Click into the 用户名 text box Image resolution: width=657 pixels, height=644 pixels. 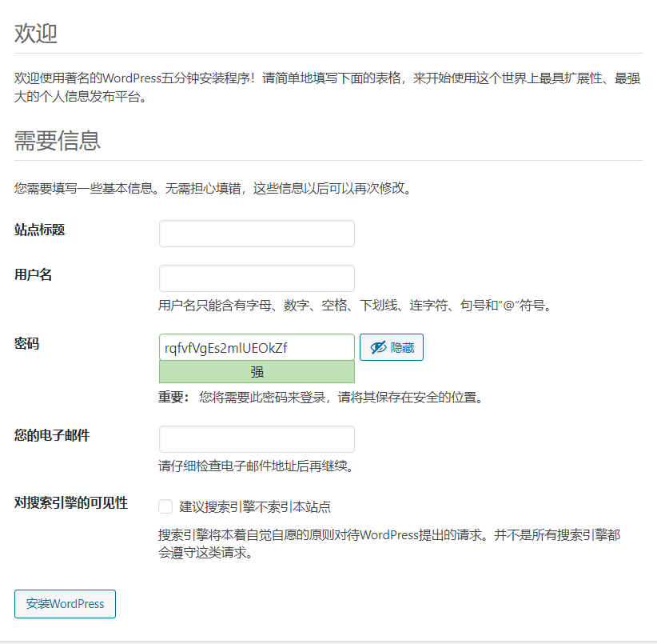tap(257, 278)
